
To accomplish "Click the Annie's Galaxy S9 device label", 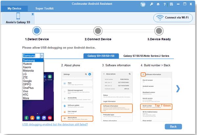I will coord(18,22).
